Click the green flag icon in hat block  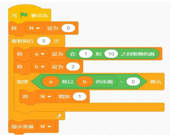24,15
